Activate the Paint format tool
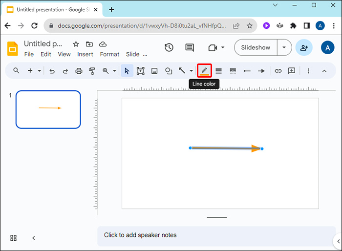The height and width of the screenshot is (251, 342). coord(92,71)
